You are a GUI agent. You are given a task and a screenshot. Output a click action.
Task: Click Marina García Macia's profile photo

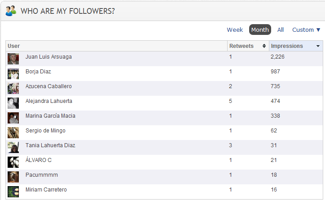point(13,118)
